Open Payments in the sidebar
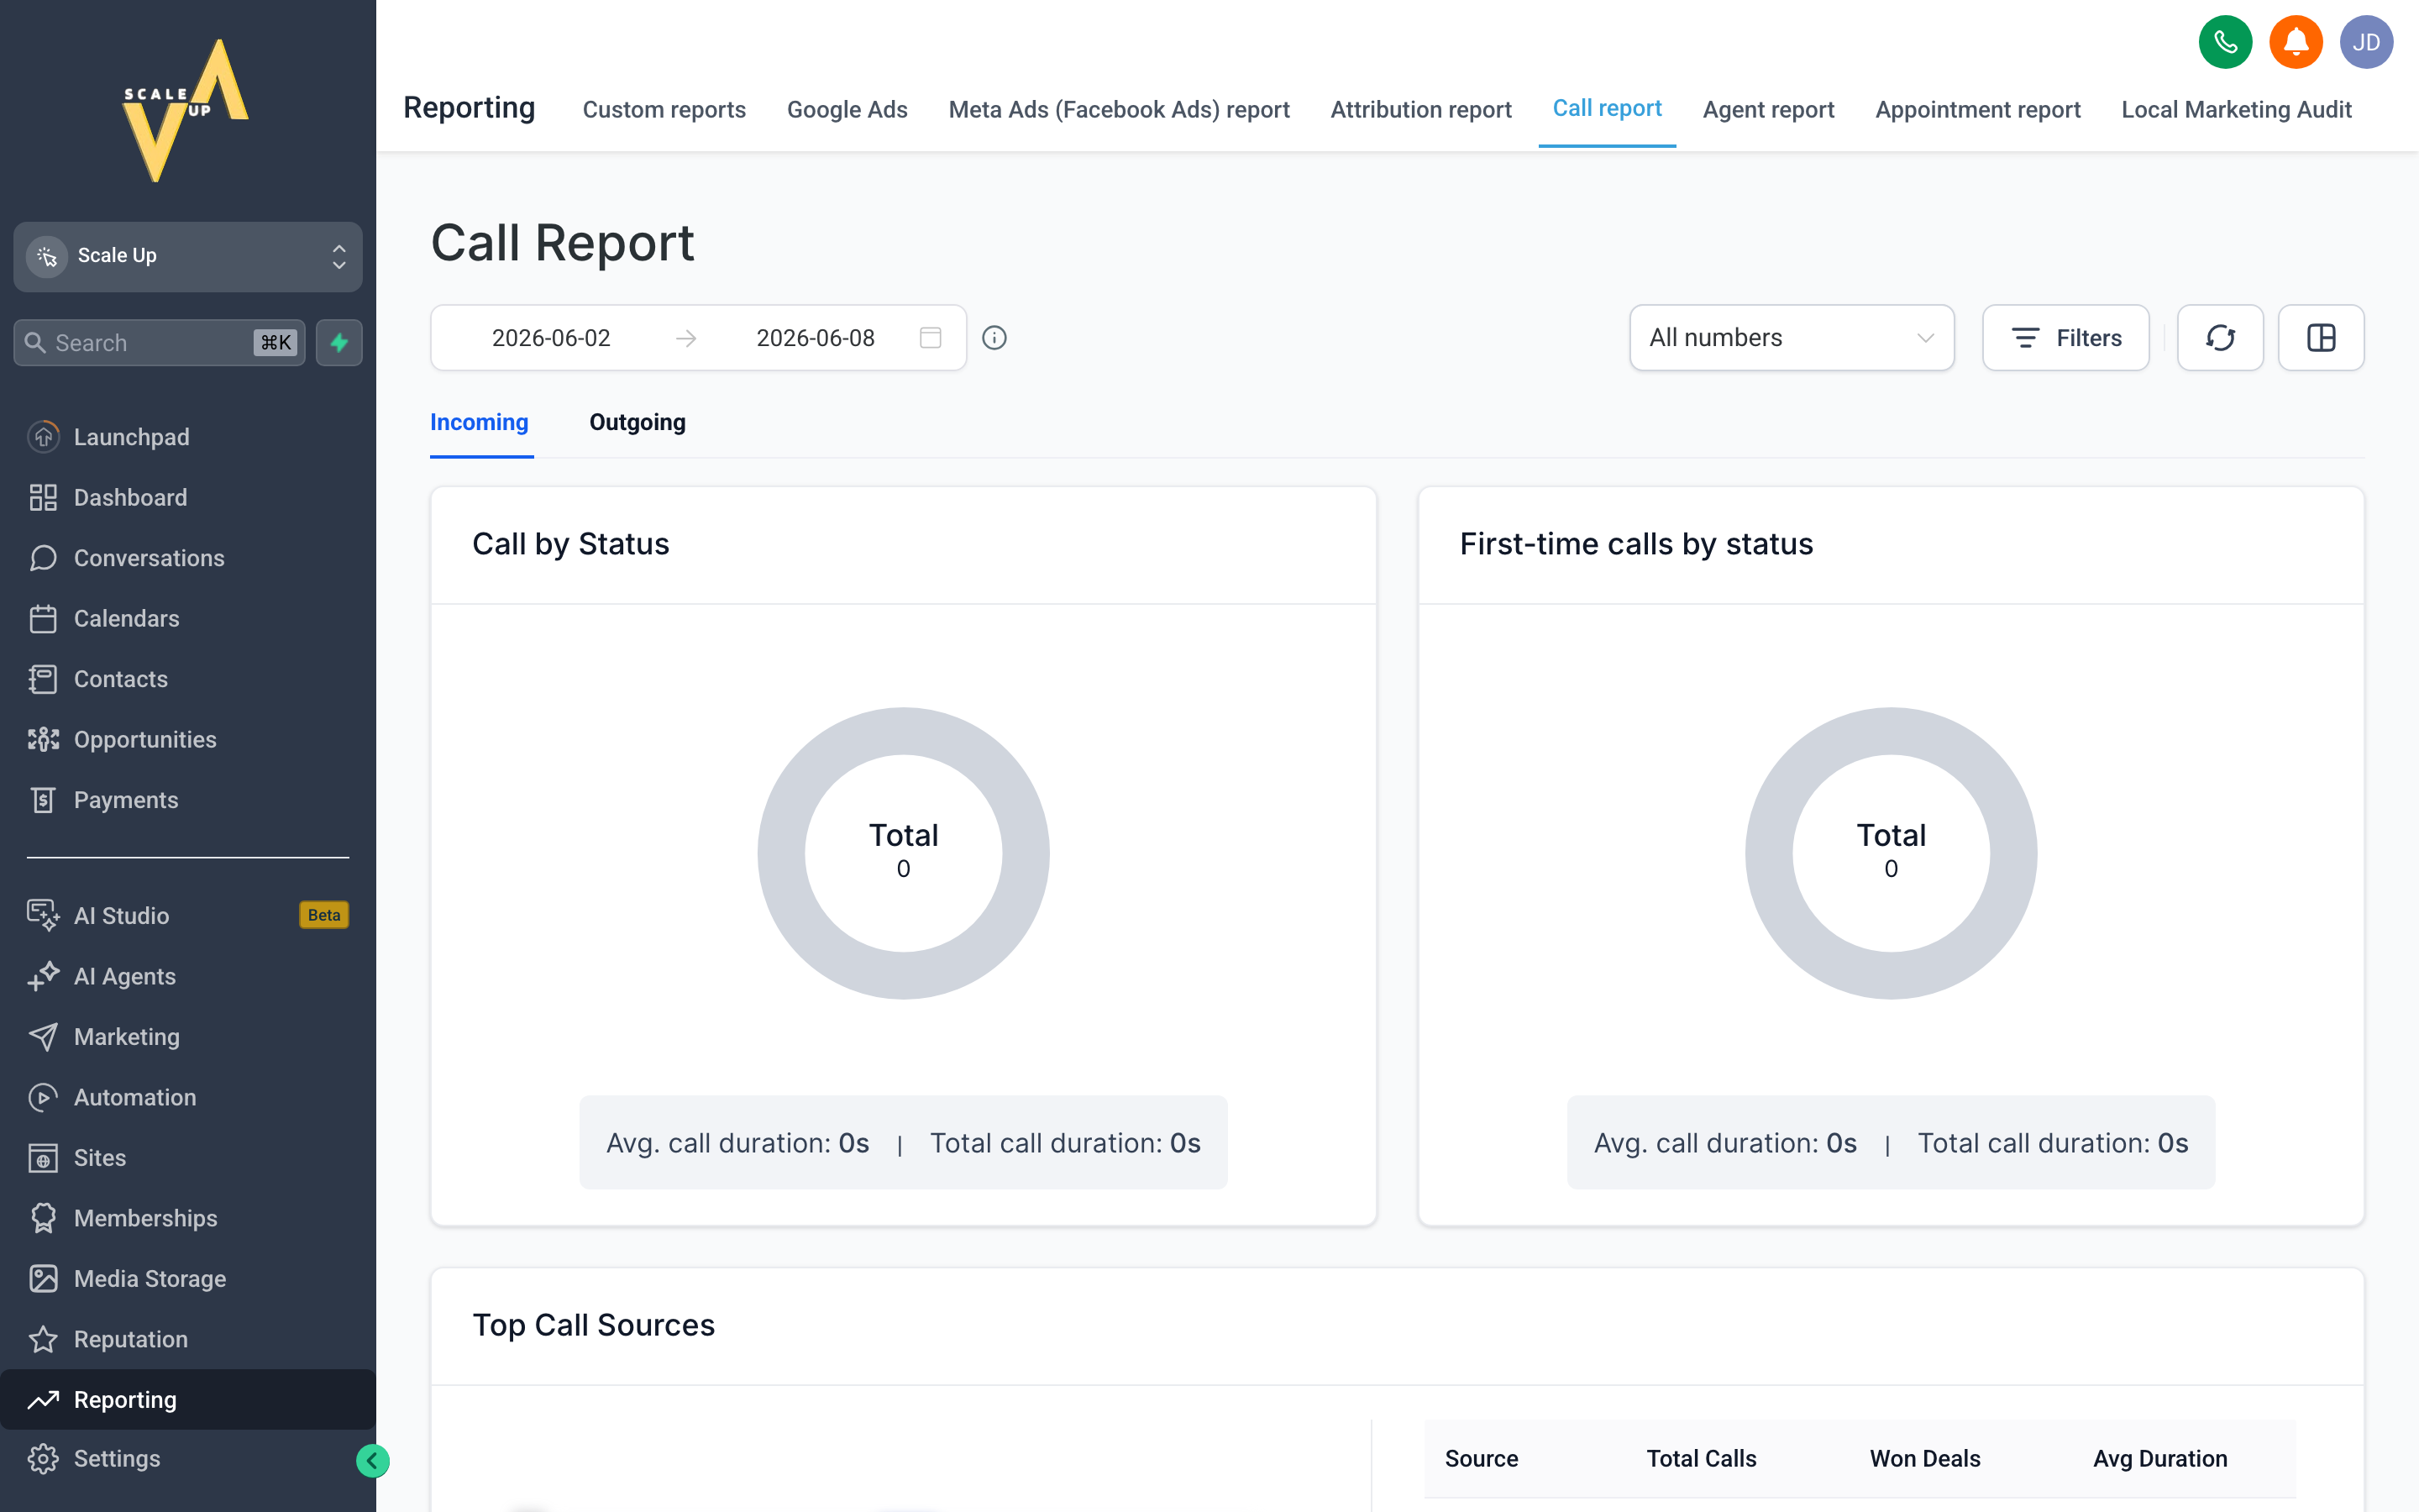2419x1512 pixels. click(x=188, y=800)
